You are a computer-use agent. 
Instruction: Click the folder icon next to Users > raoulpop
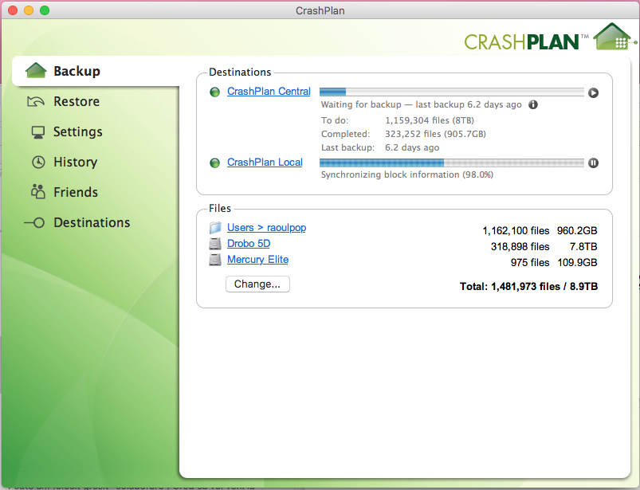coord(214,228)
